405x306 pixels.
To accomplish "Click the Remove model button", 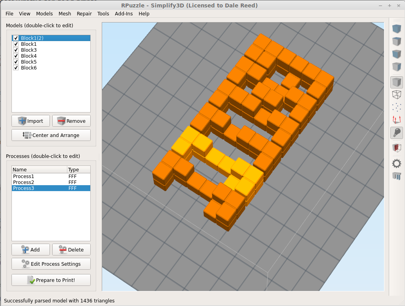I will click(x=71, y=121).
